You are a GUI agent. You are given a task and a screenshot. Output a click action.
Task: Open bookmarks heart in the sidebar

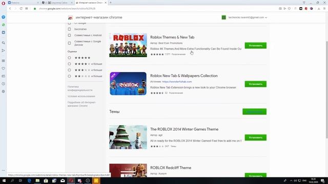[4, 68]
